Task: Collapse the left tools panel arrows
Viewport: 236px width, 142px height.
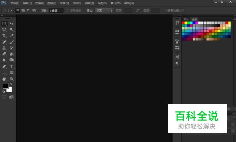Action: 2,16
